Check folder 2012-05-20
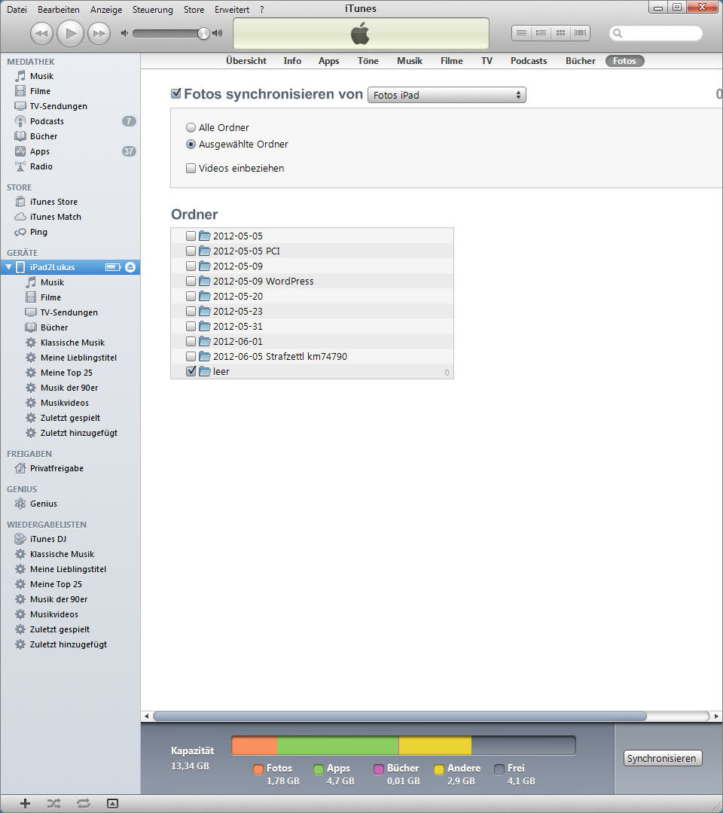This screenshot has width=723, height=813. click(x=191, y=296)
